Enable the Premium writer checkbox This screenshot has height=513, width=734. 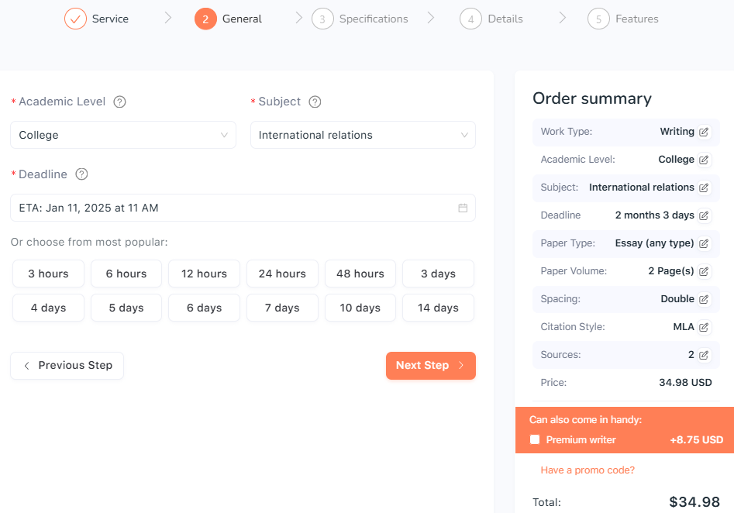click(535, 439)
